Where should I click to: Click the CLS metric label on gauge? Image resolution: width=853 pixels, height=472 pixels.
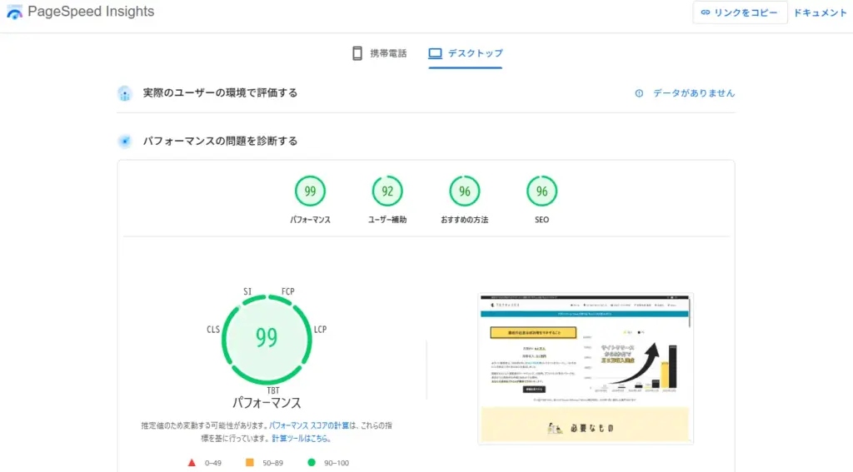coord(213,330)
